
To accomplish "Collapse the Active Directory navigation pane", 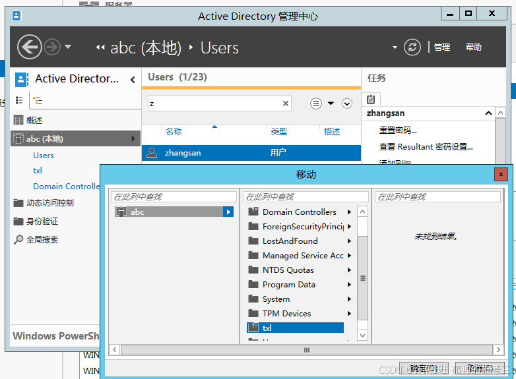I will (133, 80).
